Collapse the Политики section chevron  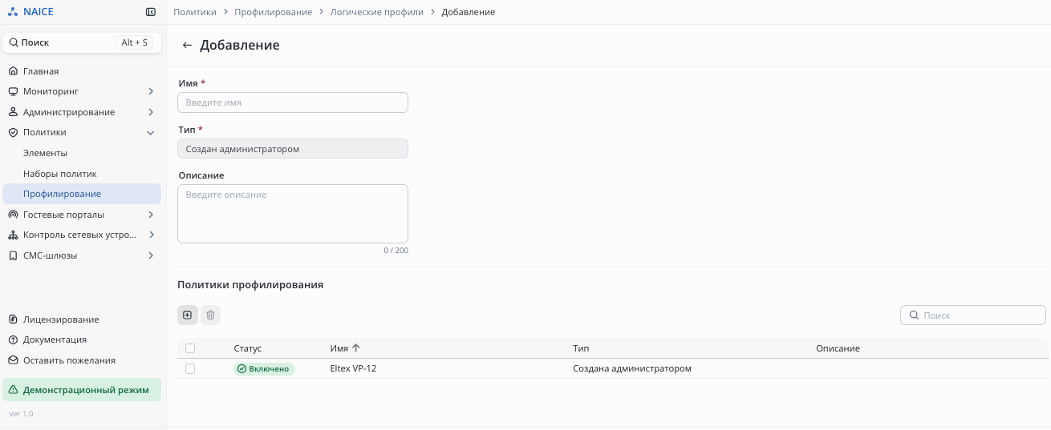pyautogui.click(x=151, y=133)
